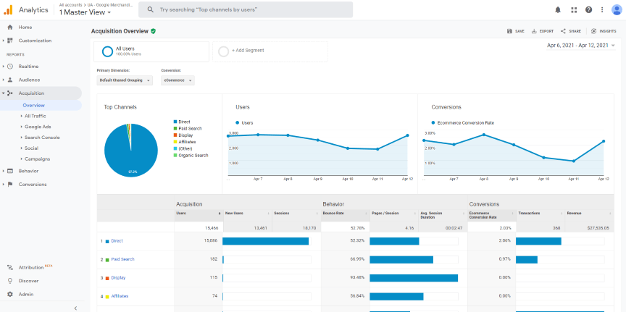This screenshot has width=626, height=312.
Task: Click the Acquisition branching icon
Action: tap(10, 93)
